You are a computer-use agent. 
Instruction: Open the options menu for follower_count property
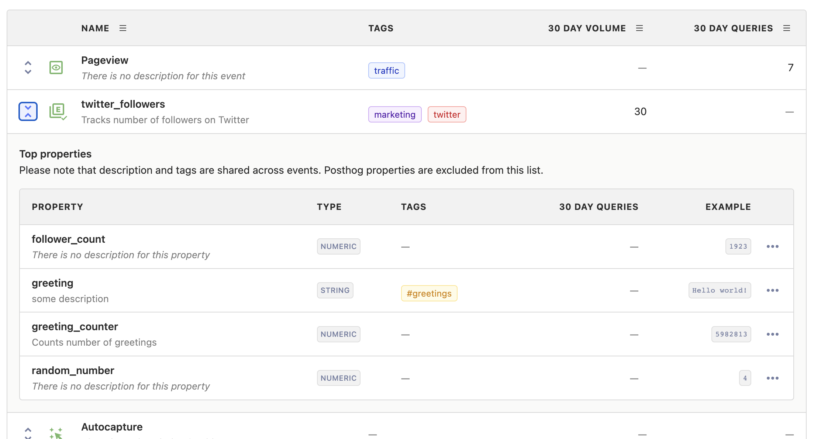773,246
